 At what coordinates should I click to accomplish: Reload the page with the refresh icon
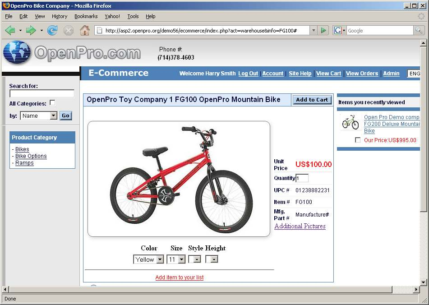pos(52,31)
